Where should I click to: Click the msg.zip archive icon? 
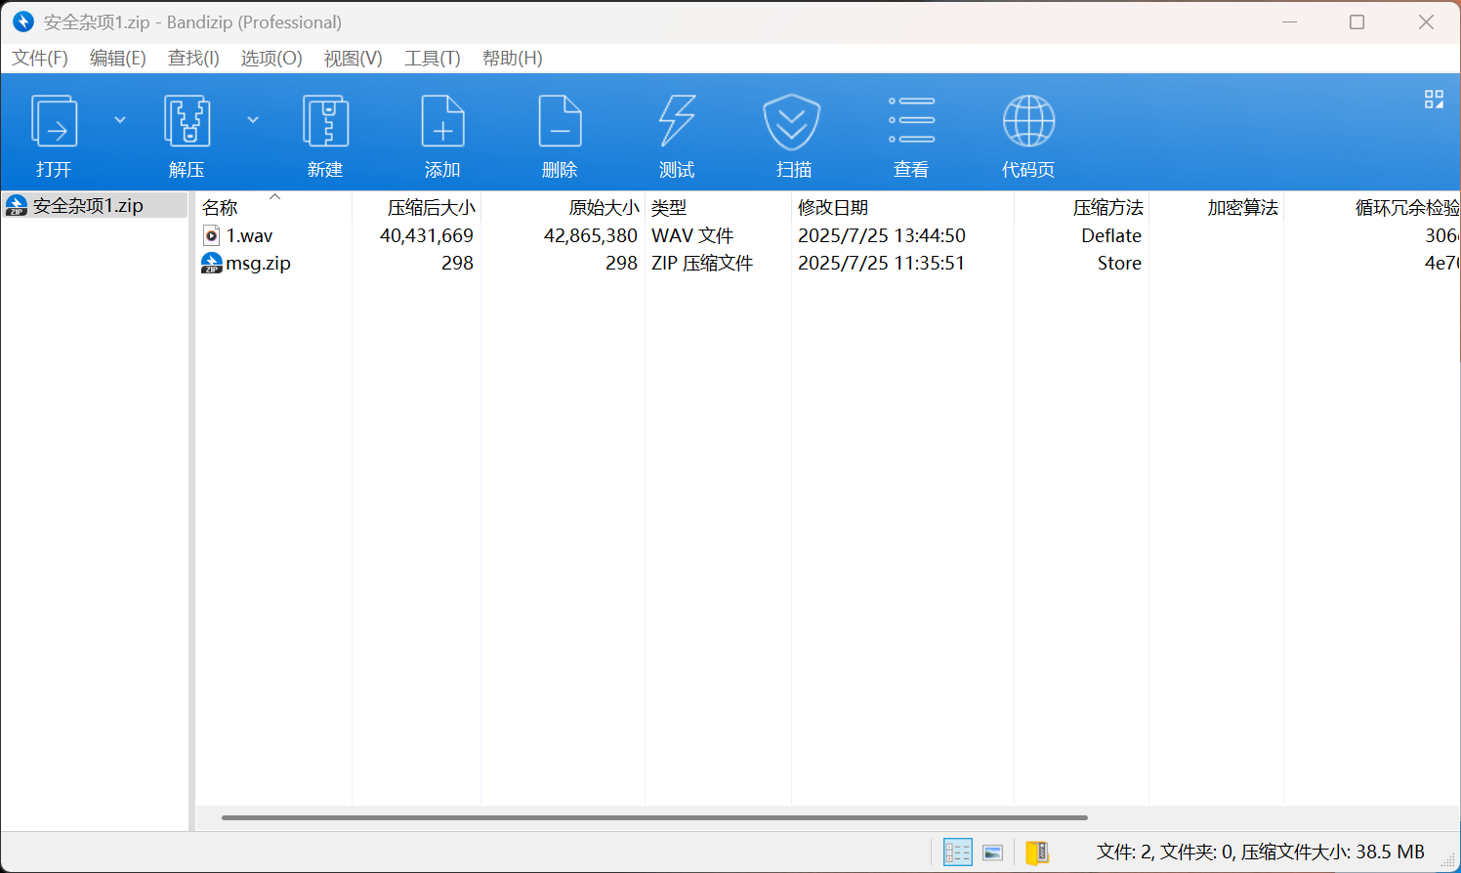click(x=211, y=263)
